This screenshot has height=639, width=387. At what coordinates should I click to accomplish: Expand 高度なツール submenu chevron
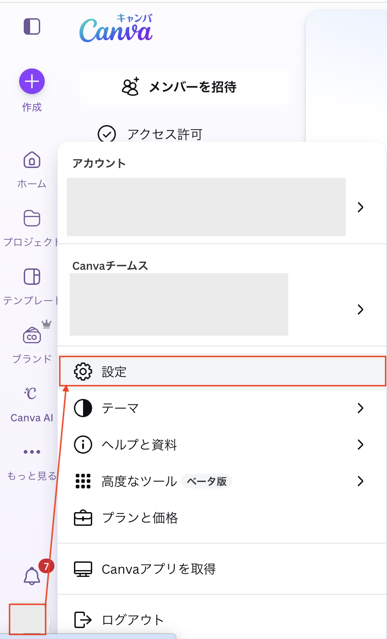[x=361, y=481]
